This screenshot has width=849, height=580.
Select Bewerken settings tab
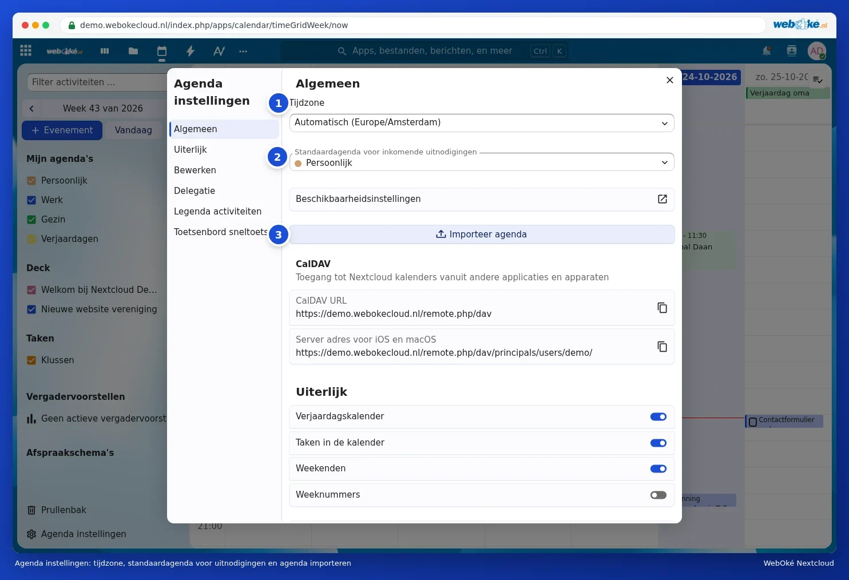224,170
